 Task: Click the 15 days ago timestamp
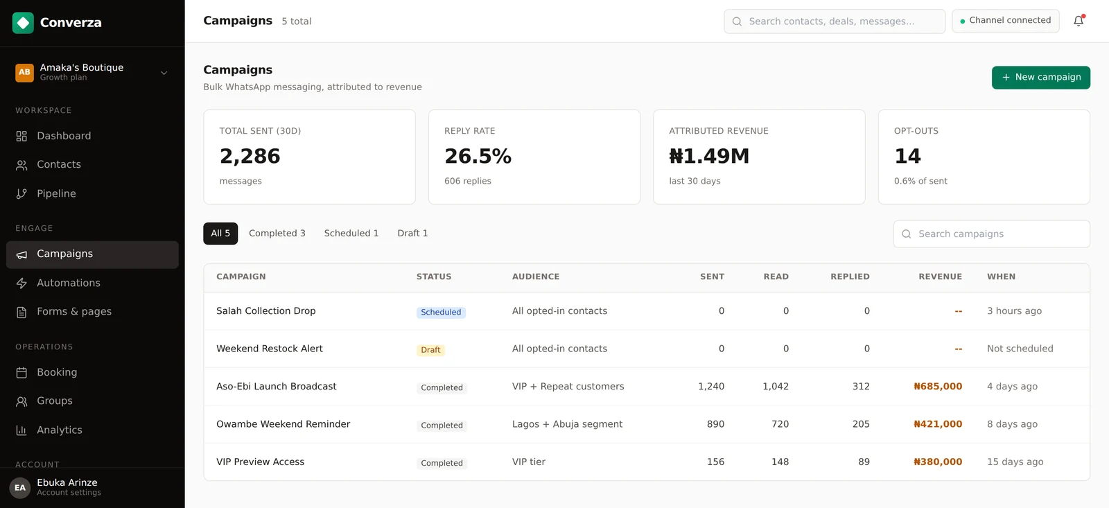(x=1015, y=462)
